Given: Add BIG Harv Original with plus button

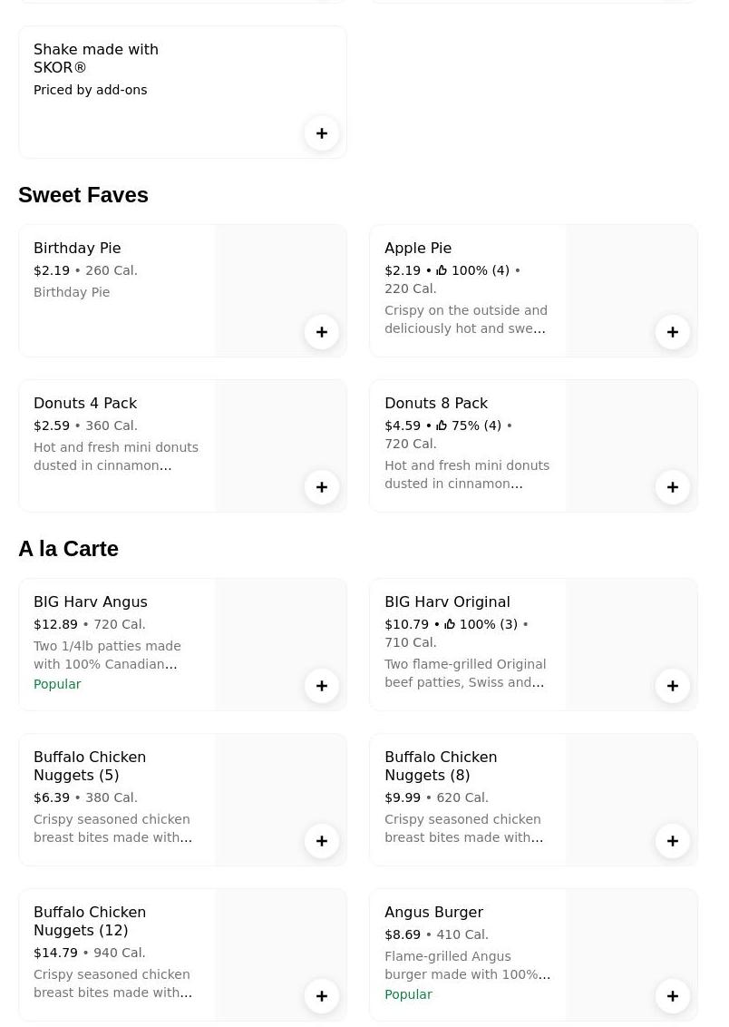Looking at the screenshot, I should 673,686.
